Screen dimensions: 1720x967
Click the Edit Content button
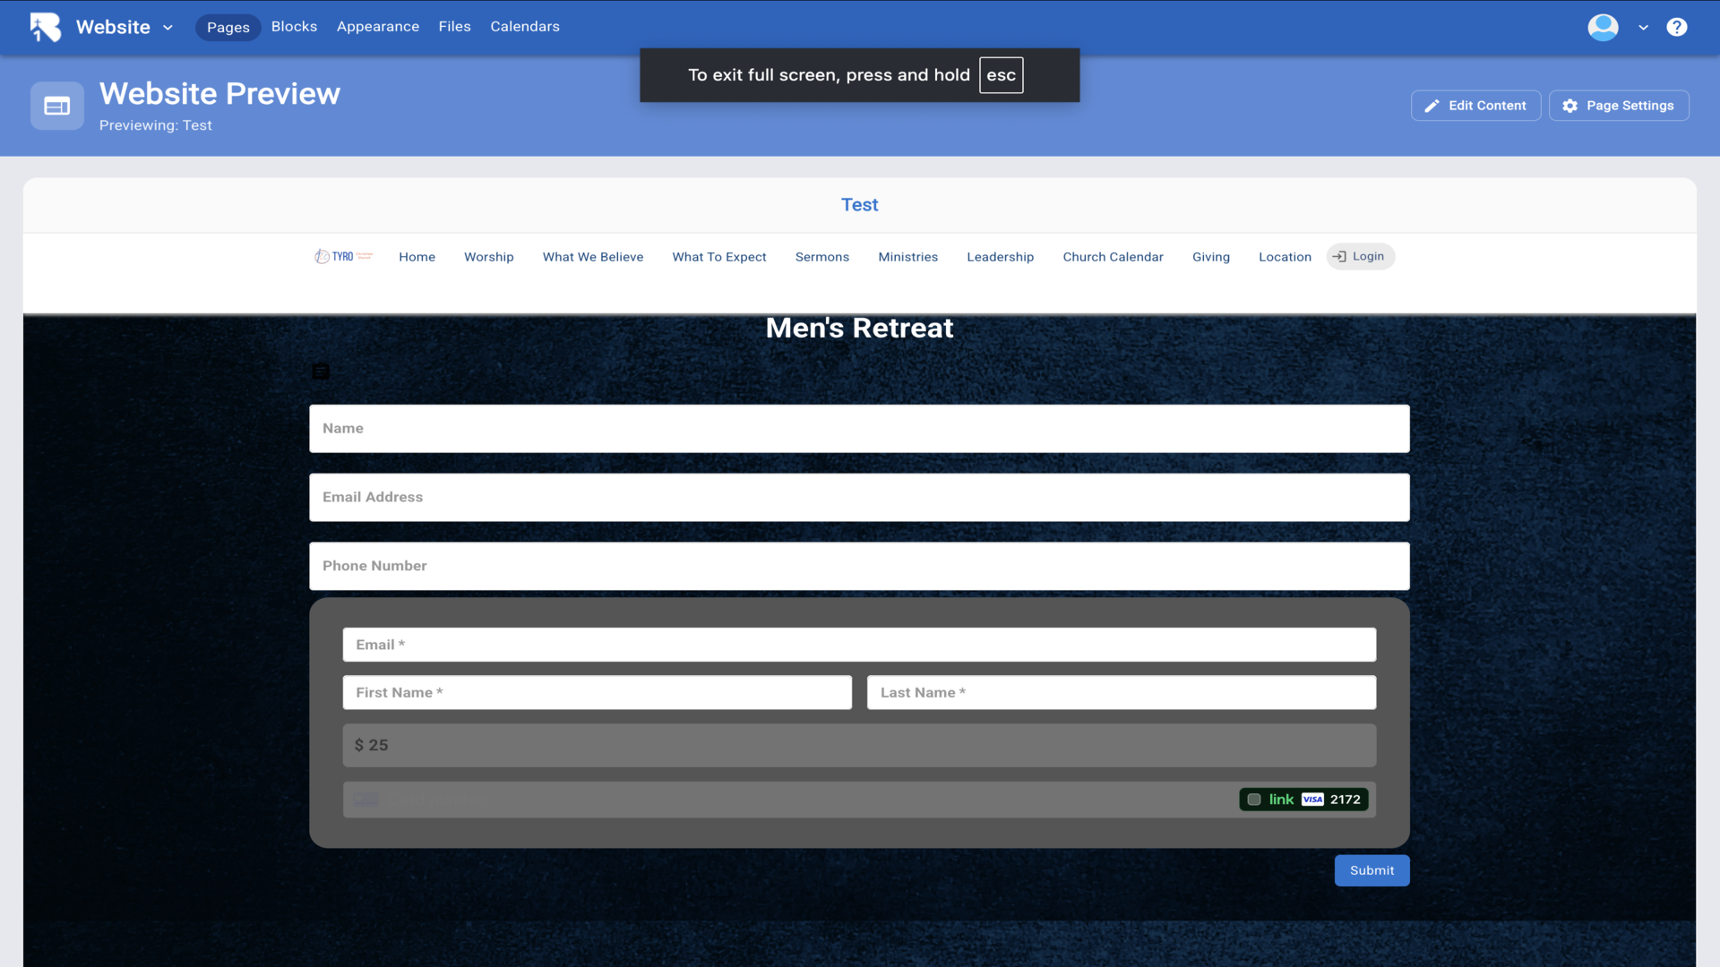click(1475, 106)
